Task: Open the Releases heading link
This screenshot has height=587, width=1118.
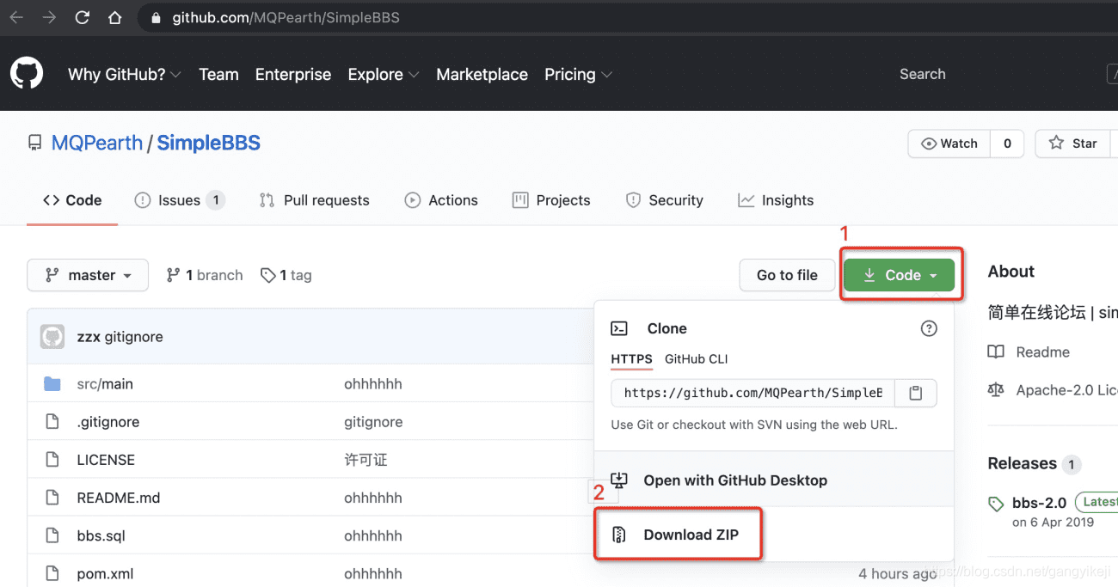Action: [x=1022, y=463]
